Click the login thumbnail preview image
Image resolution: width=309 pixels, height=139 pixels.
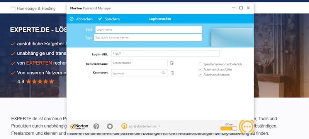click(232, 37)
